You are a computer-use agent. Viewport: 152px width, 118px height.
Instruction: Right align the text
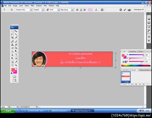pos(84,10)
